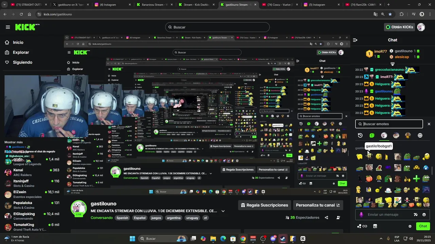Insert the brown teddy bear emote
This screenshot has width=435, height=244.
click(x=397, y=179)
